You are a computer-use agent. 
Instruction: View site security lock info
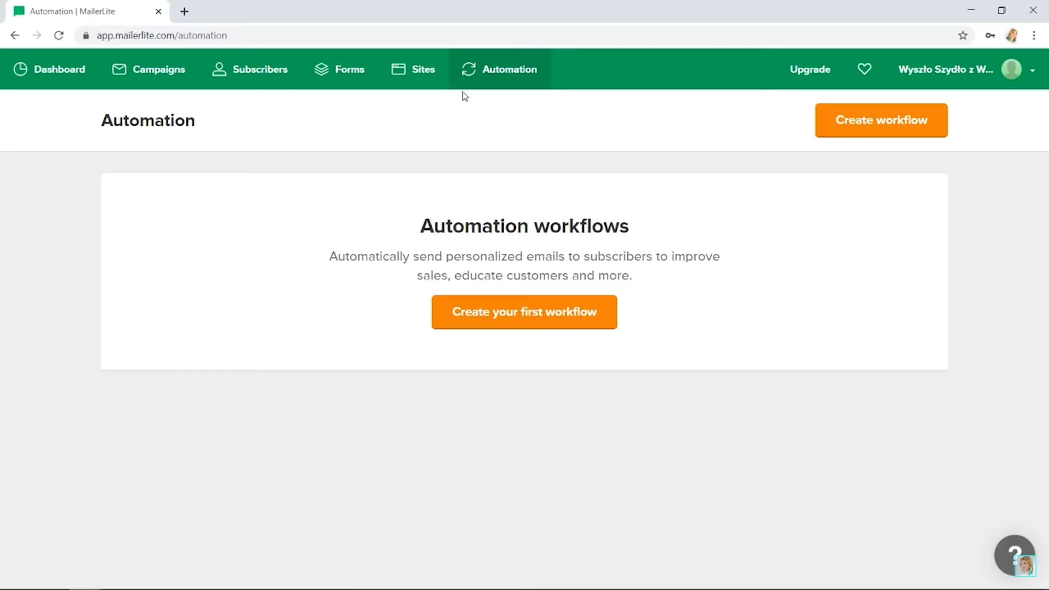pos(86,36)
